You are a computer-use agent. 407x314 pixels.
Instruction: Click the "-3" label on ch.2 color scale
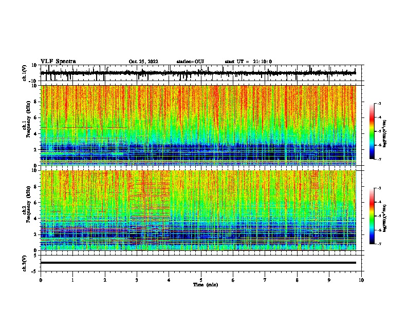379,188
